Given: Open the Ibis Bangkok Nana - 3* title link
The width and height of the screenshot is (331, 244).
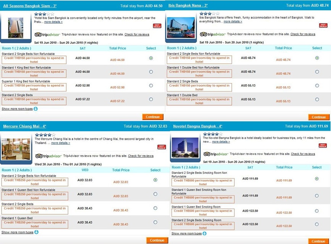Looking at the screenshot, I should pyautogui.click(x=188, y=5).
